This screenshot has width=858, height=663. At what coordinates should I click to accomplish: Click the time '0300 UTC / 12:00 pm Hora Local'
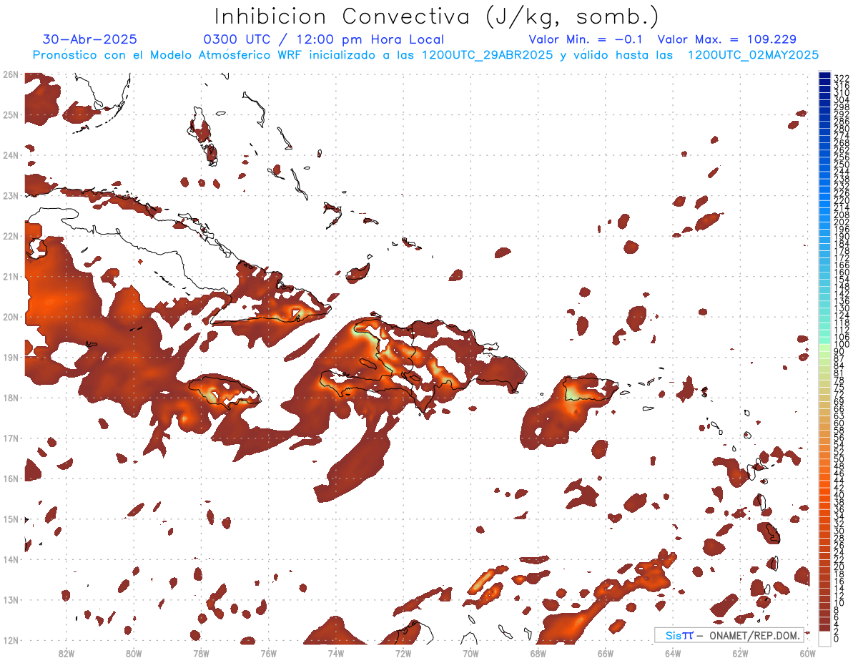[323, 39]
